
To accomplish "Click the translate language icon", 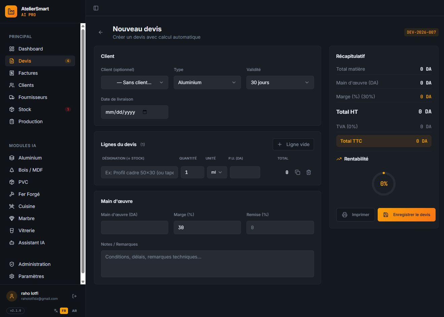I will coord(56,311).
